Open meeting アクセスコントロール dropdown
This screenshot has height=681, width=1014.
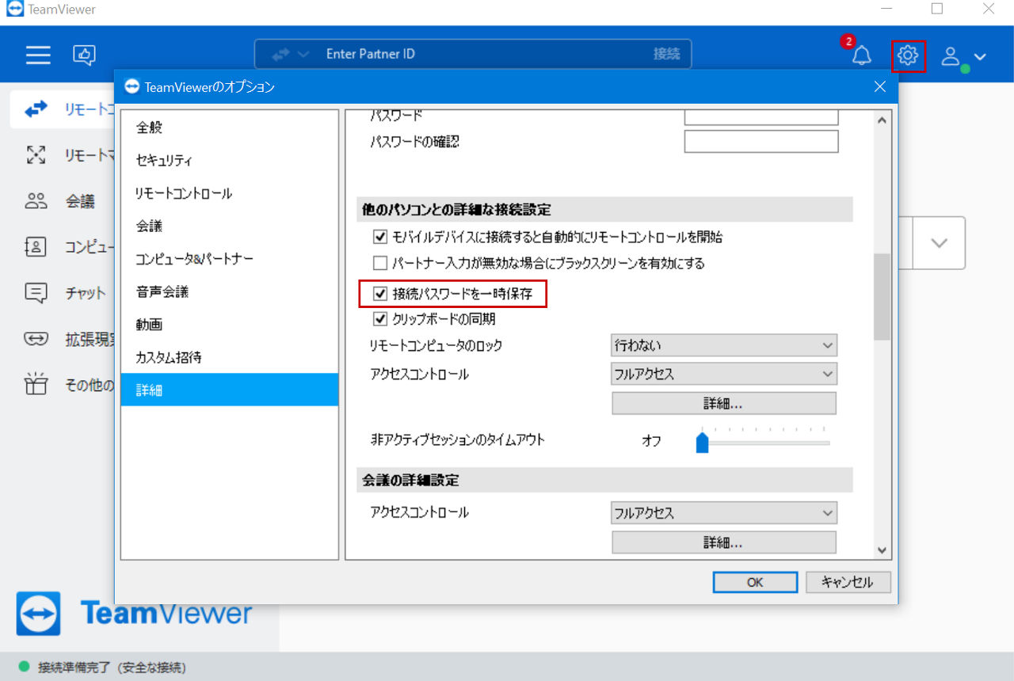point(724,513)
